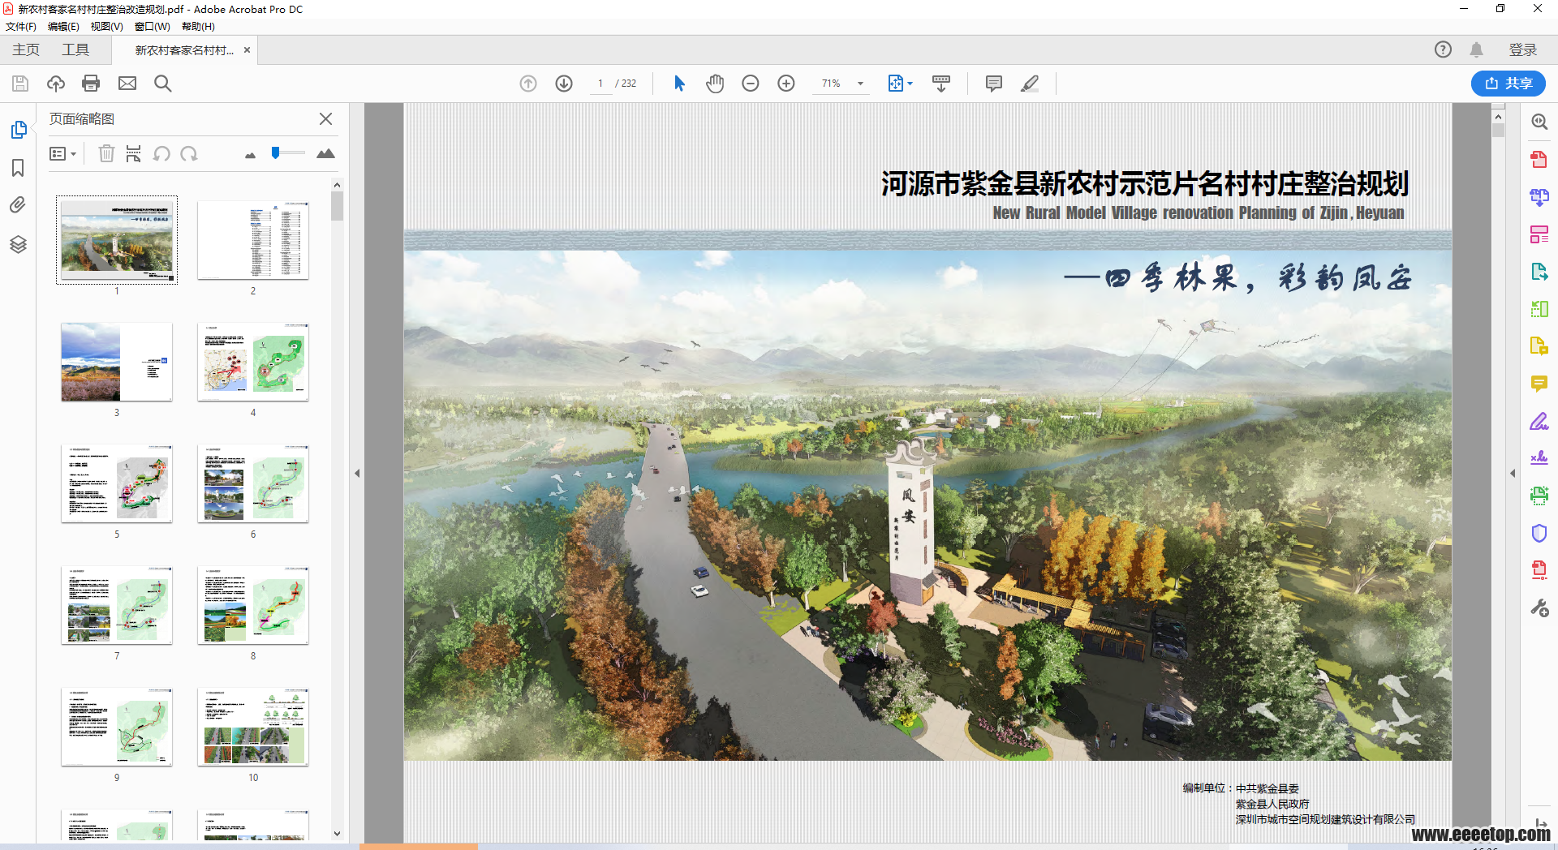This screenshot has width=1558, height=850.
Task: Click the 共享 share button
Action: (1508, 84)
